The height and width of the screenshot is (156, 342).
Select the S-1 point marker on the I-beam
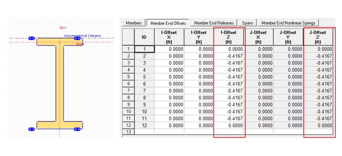[x=77, y=38]
